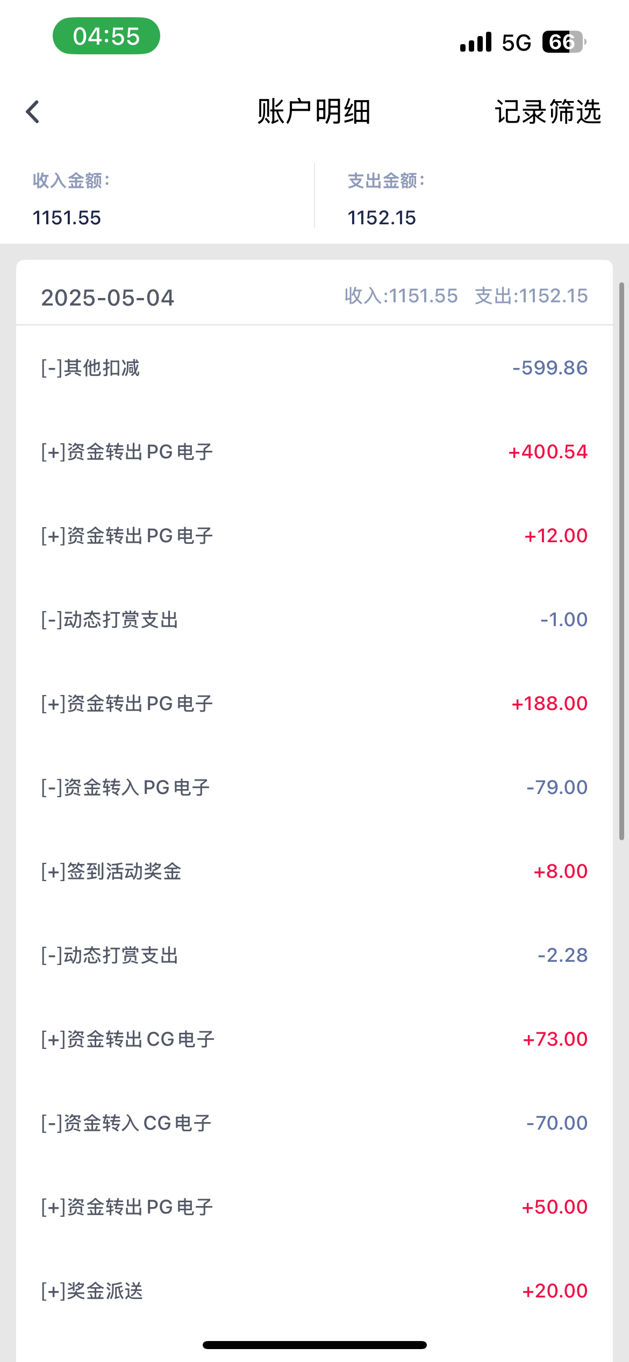The height and width of the screenshot is (1362, 629).
Task: Click the vertical scrollbar on the right
Action: click(x=621, y=559)
